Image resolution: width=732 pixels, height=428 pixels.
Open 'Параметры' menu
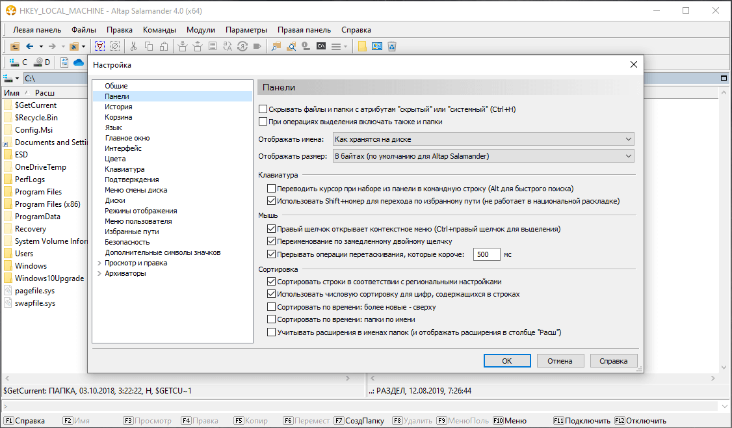pos(246,30)
